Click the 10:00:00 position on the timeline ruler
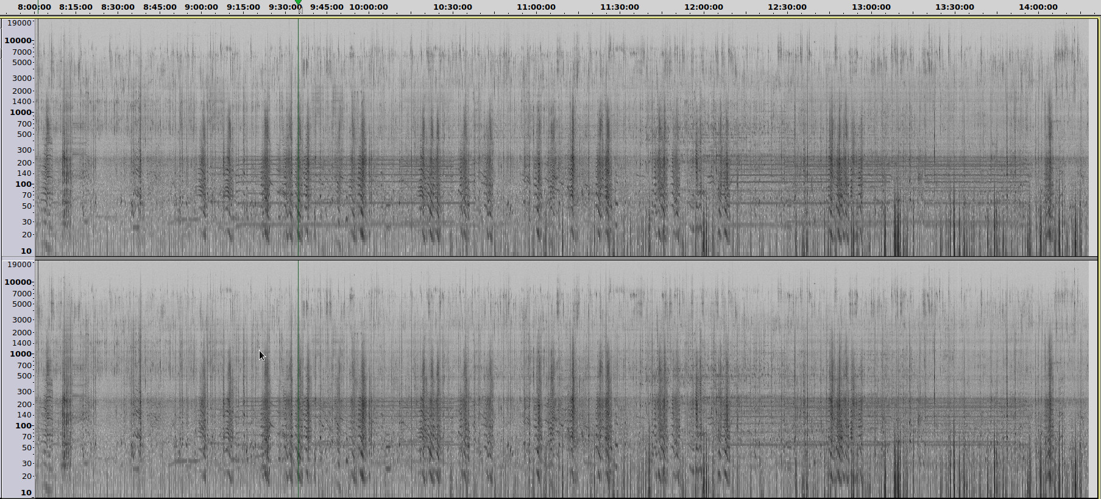 [x=369, y=7]
